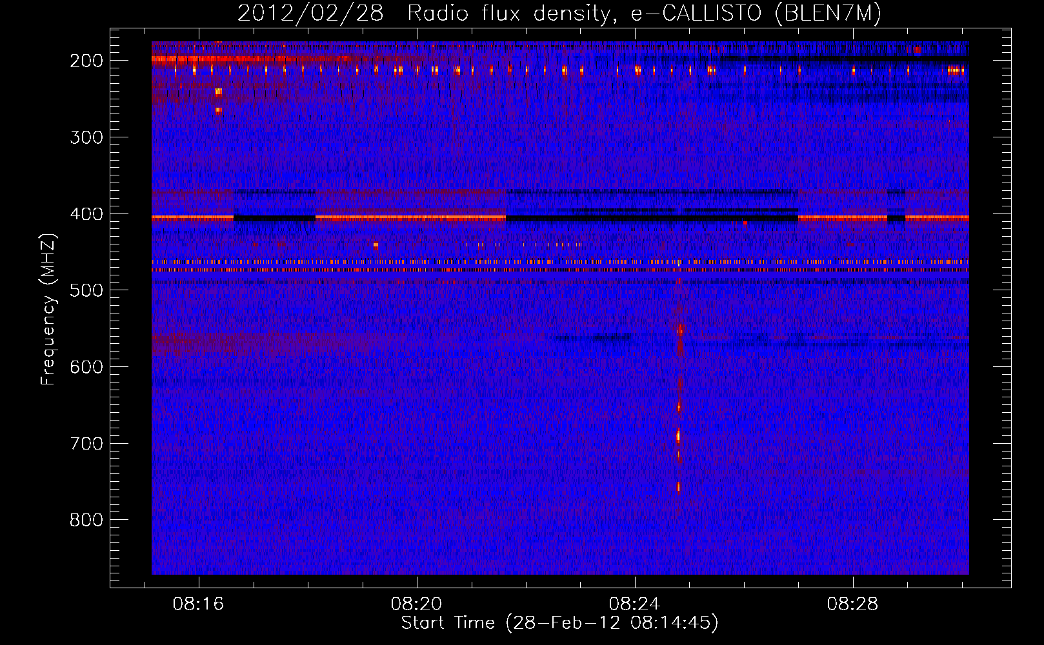Image resolution: width=1044 pixels, height=645 pixels.
Task: Click the 08:24 time tick label
Action: click(x=635, y=604)
